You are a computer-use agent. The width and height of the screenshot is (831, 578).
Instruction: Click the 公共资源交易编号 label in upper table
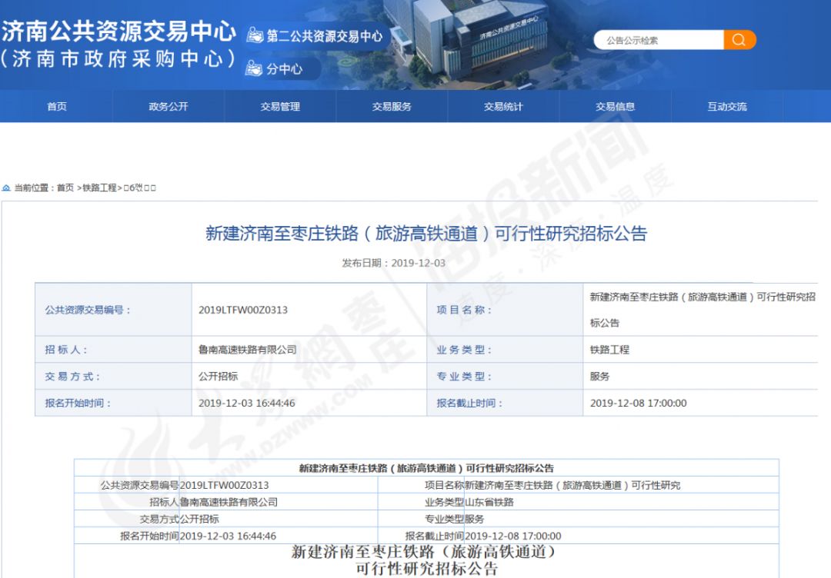click(88, 311)
